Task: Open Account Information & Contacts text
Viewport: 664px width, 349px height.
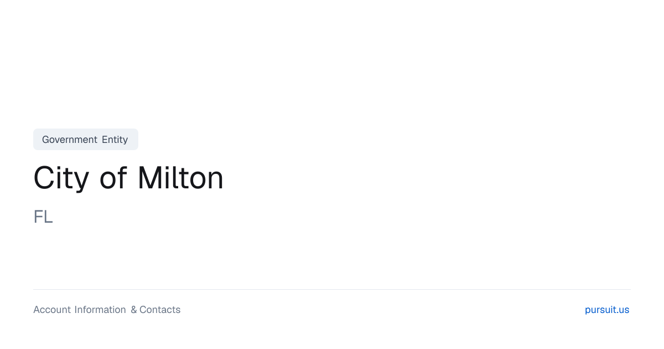Action: (107, 310)
